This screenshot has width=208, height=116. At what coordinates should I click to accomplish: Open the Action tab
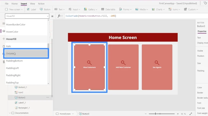[x=41, y=4]
